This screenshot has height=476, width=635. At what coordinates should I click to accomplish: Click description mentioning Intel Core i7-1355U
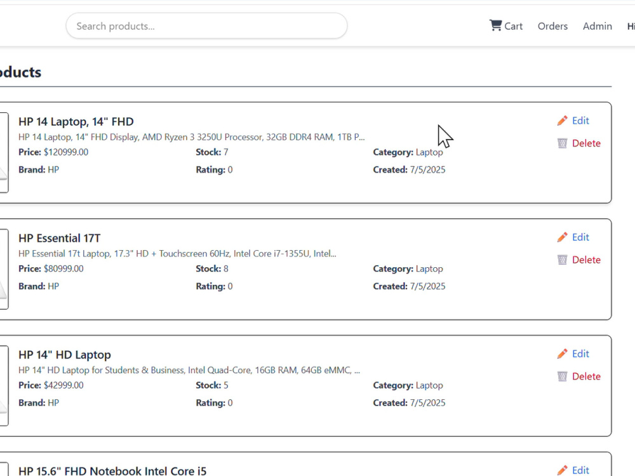click(x=177, y=254)
